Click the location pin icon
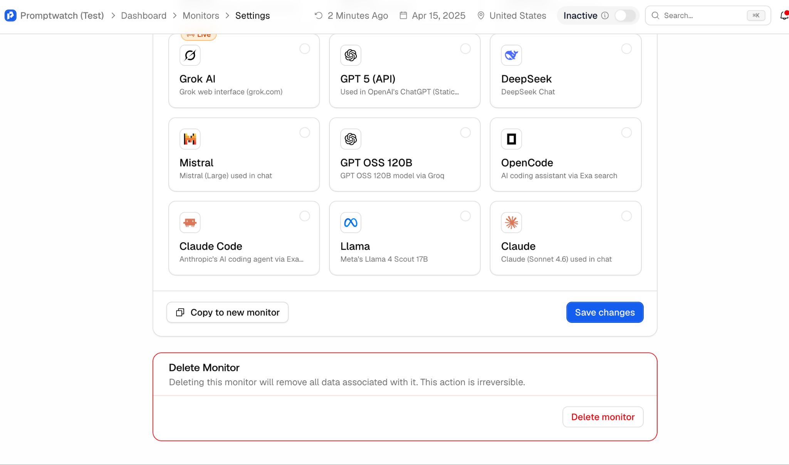The width and height of the screenshot is (789, 465). [x=481, y=15]
